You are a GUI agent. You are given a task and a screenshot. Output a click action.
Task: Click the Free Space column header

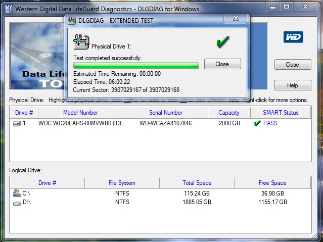[x=272, y=183]
